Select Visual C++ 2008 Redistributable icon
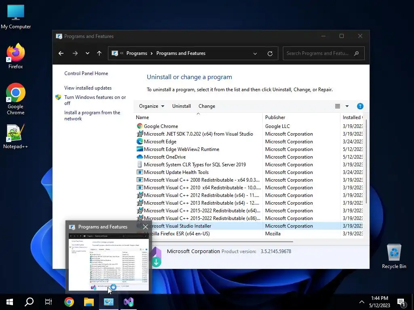414x310 pixels. (x=139, y=180)
